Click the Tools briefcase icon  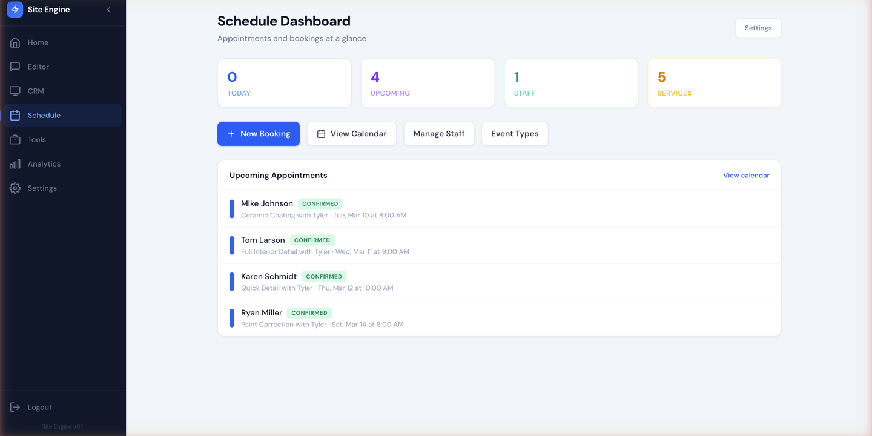click(15, 139)
